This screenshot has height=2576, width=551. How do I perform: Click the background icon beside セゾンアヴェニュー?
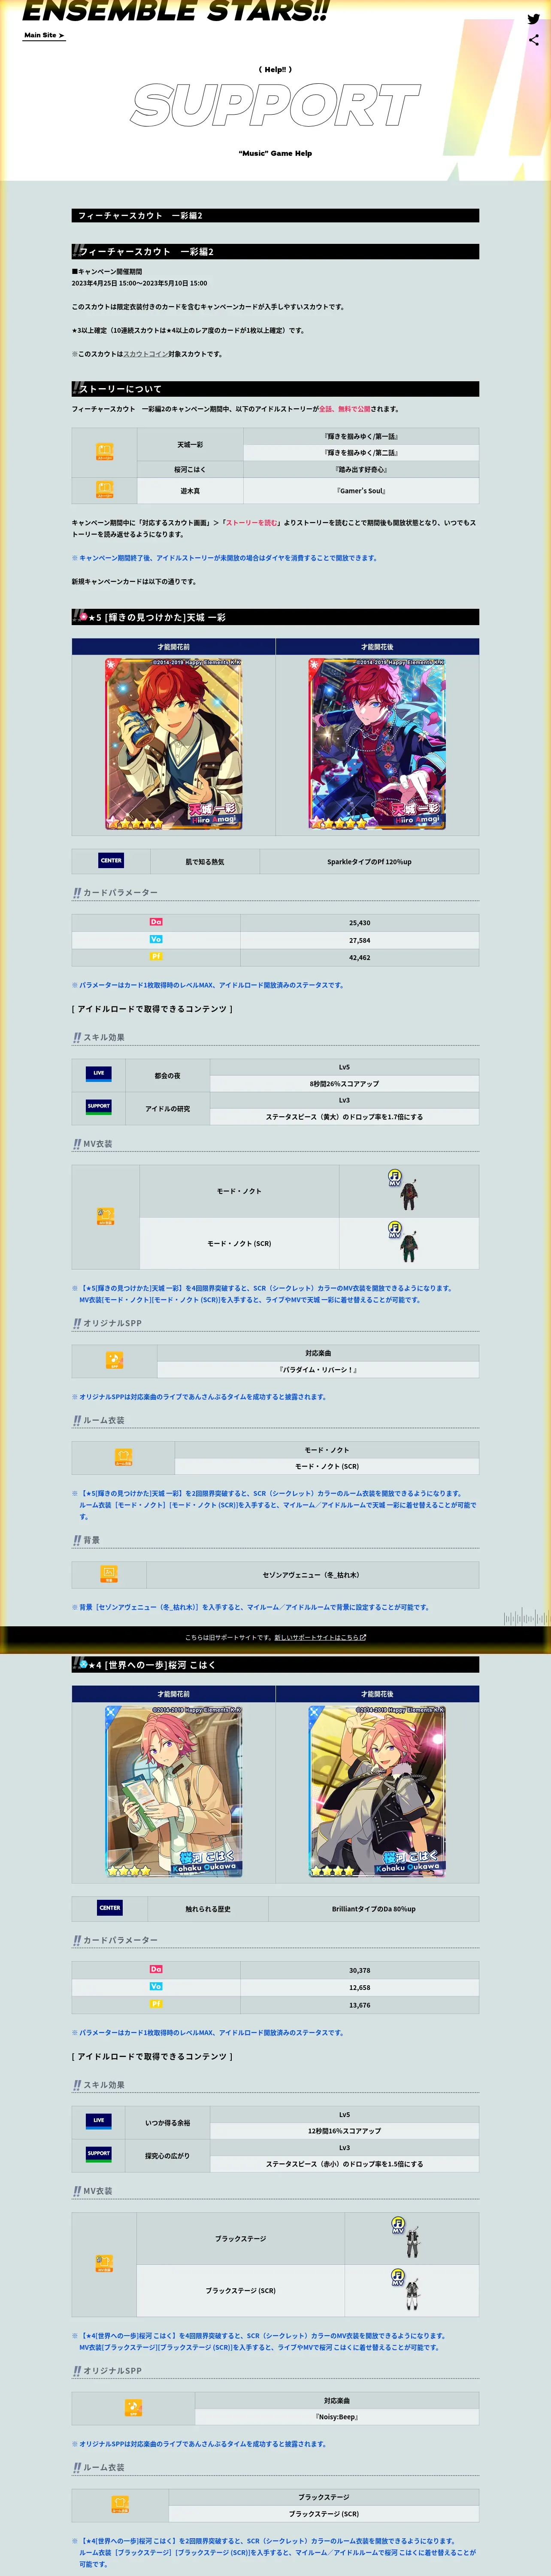click(x=109, y=1574)
